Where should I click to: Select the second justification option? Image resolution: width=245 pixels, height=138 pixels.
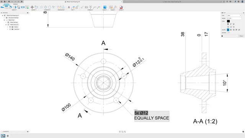click(231, 30)
